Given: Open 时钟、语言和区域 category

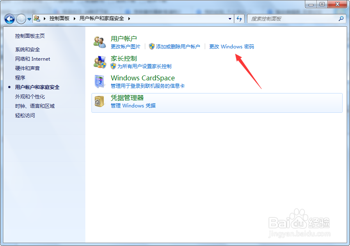Looking at the screenshot, I should tap(35, 106).
